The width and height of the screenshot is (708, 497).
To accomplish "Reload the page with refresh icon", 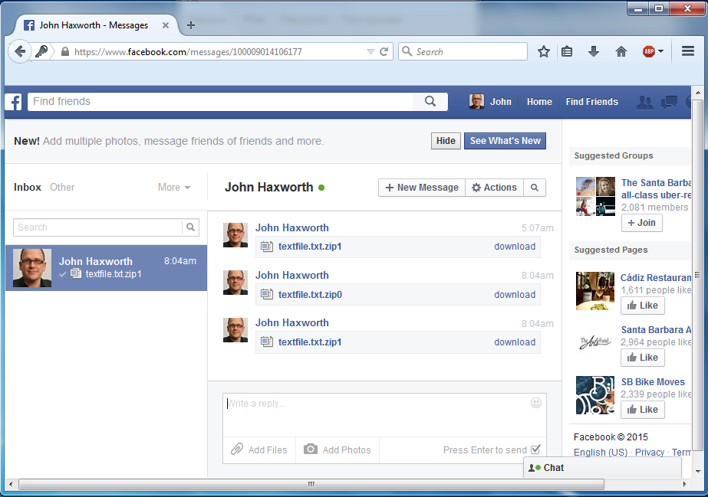I will [384, 52].
